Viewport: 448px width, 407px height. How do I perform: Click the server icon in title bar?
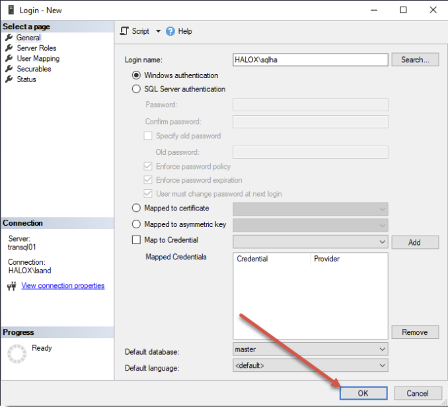click(x=11, y=10)
